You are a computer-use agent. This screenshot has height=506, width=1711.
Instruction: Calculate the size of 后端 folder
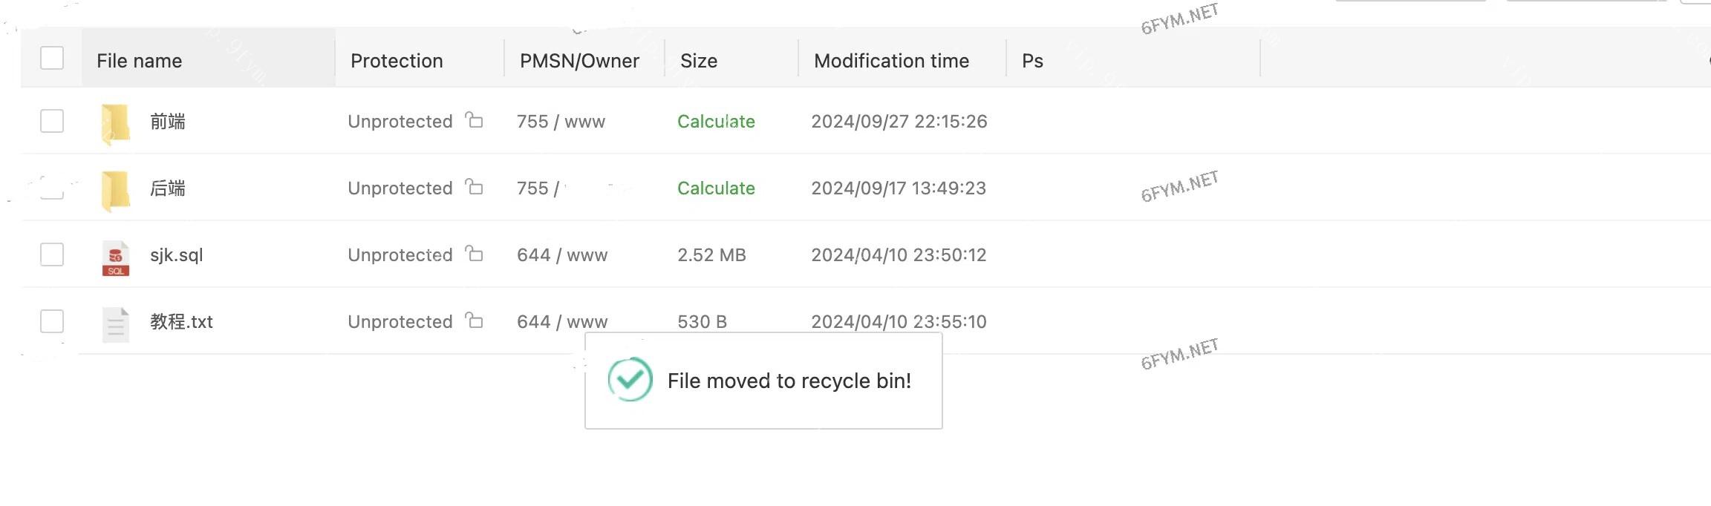(x=716, y=188)
